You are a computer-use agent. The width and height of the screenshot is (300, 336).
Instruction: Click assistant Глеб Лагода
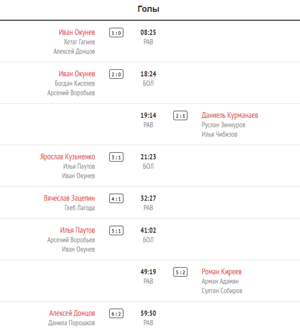pyautogui.click(x=80, y=208)
